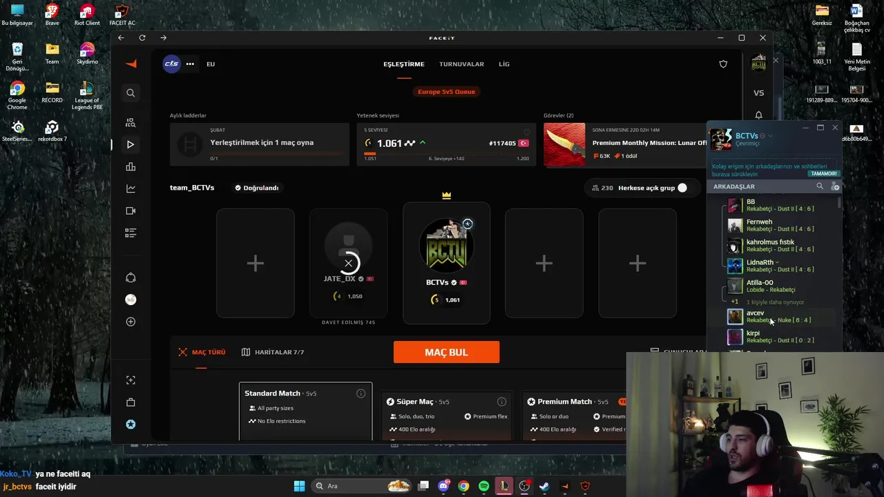Image resolution: width=884 pixels, height=497 pixels.
Task: Click the screenshot capture sidebar icon
Action: click(x=131, y=380)
